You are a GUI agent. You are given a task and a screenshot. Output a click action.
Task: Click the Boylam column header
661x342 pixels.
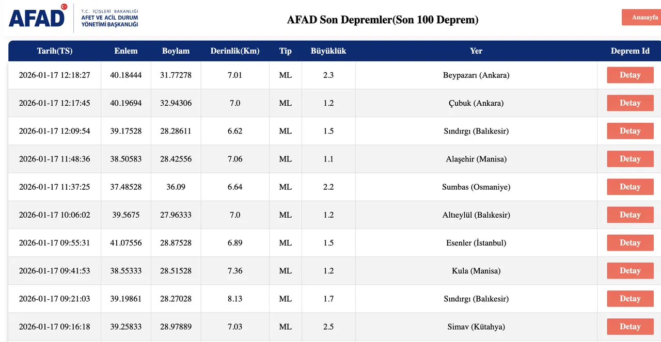176,51
